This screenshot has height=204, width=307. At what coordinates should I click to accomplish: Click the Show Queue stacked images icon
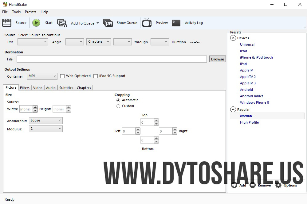coord(108,23)
